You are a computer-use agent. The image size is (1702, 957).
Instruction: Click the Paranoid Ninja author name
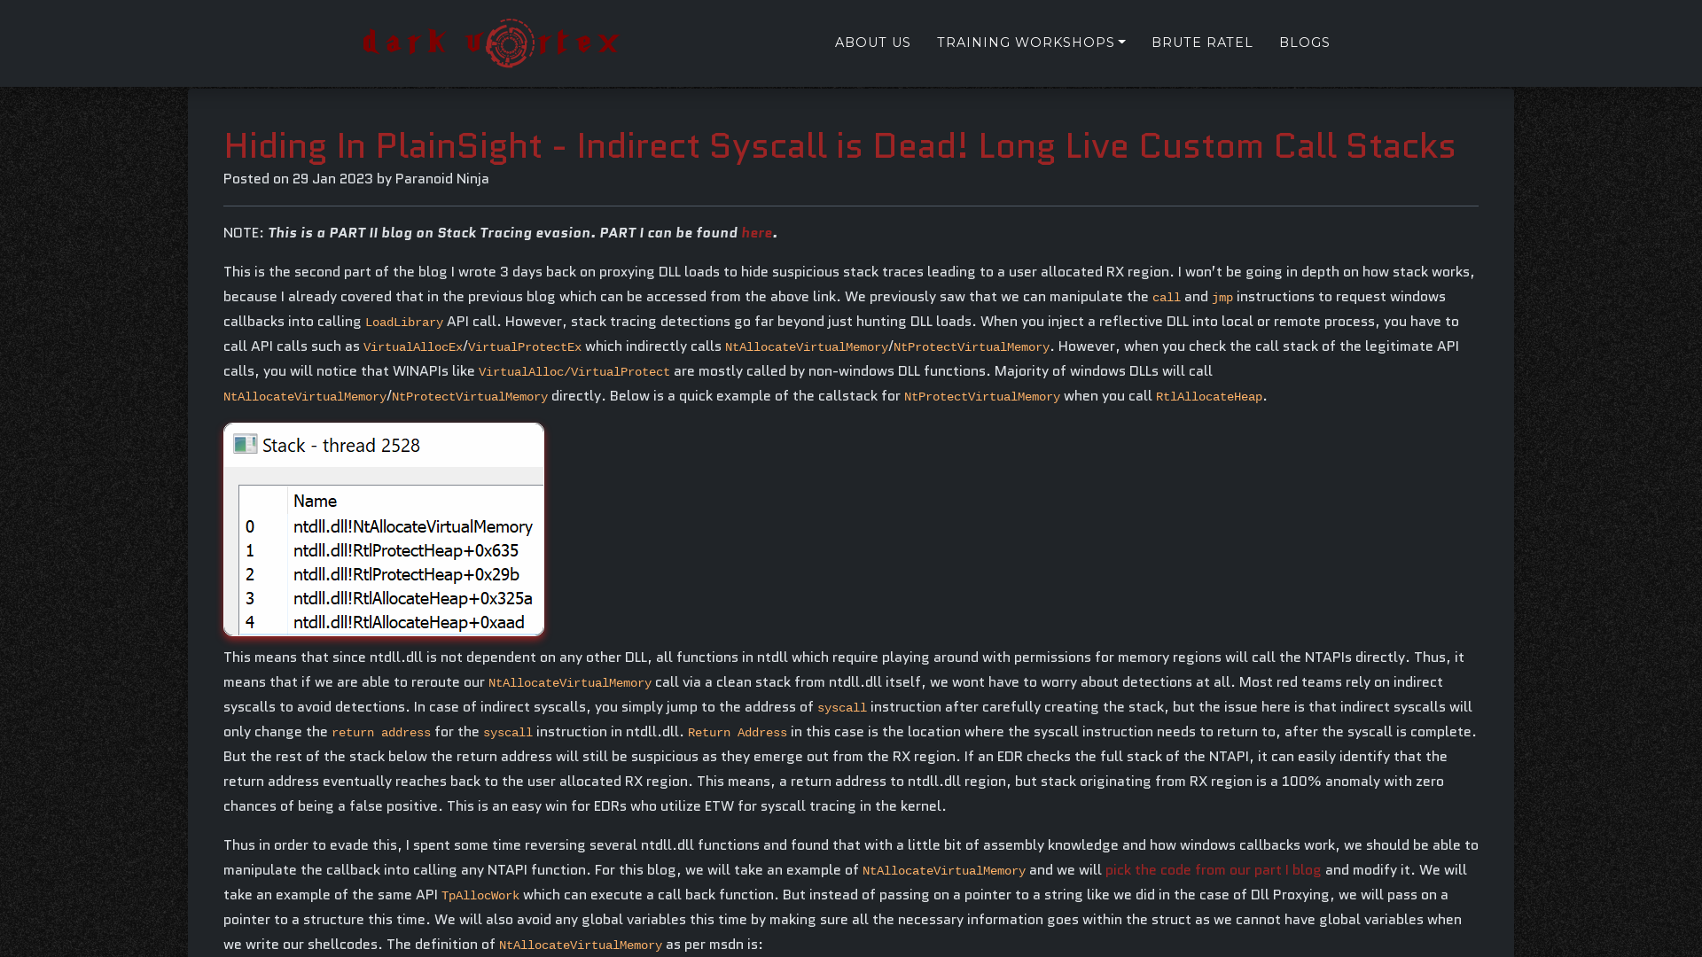441,179
